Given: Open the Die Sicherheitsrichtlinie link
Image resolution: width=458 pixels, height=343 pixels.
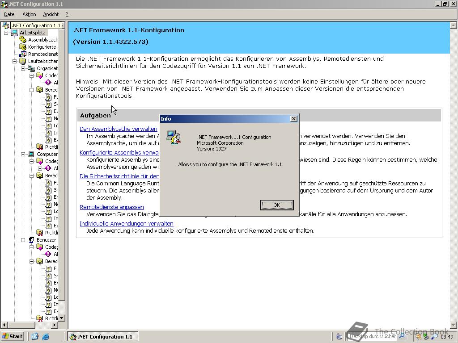Looking at the screenshot, I should pyautogui.click(x=119, y=176).
